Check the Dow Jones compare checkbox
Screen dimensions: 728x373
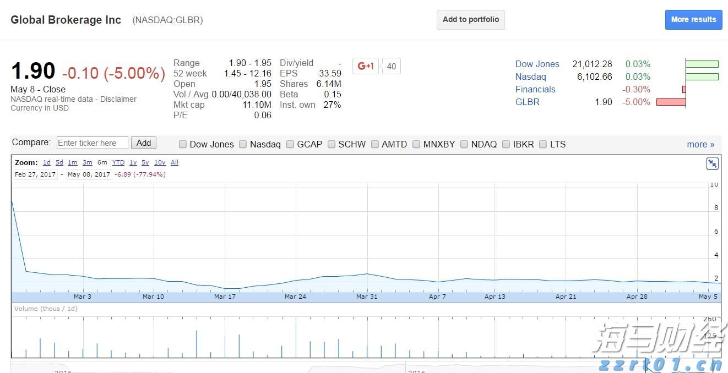(x=183, y=144)
